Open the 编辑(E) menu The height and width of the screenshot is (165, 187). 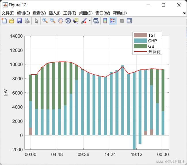click(x=24, y=13)
